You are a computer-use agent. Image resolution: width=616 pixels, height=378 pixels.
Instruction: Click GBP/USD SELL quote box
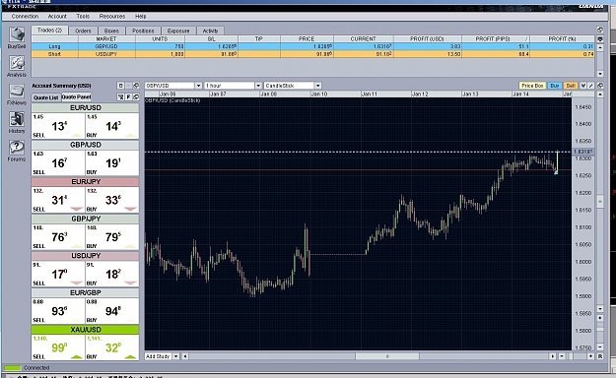58,162
